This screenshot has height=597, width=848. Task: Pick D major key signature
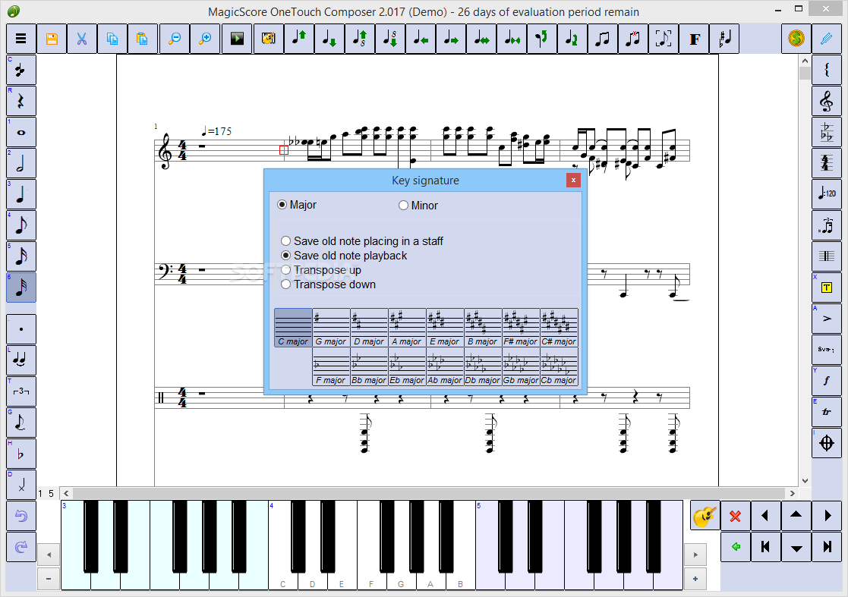(369, 328)
